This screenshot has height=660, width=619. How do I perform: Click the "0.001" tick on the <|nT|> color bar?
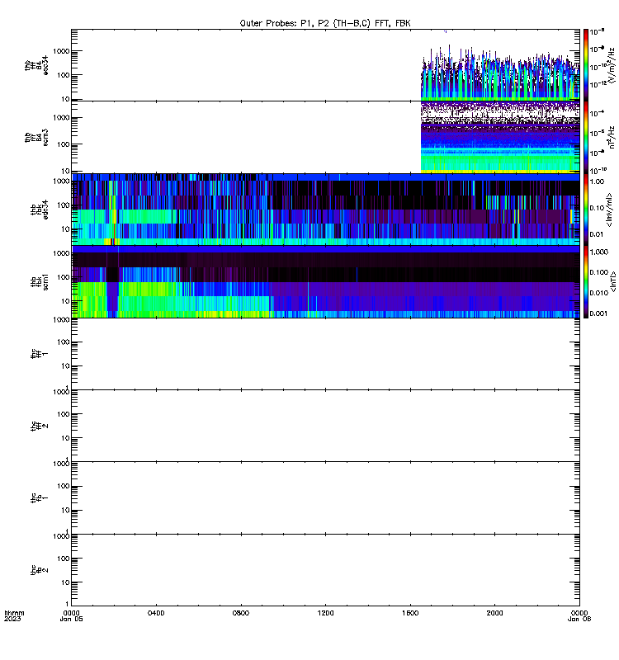pos(599,313)
